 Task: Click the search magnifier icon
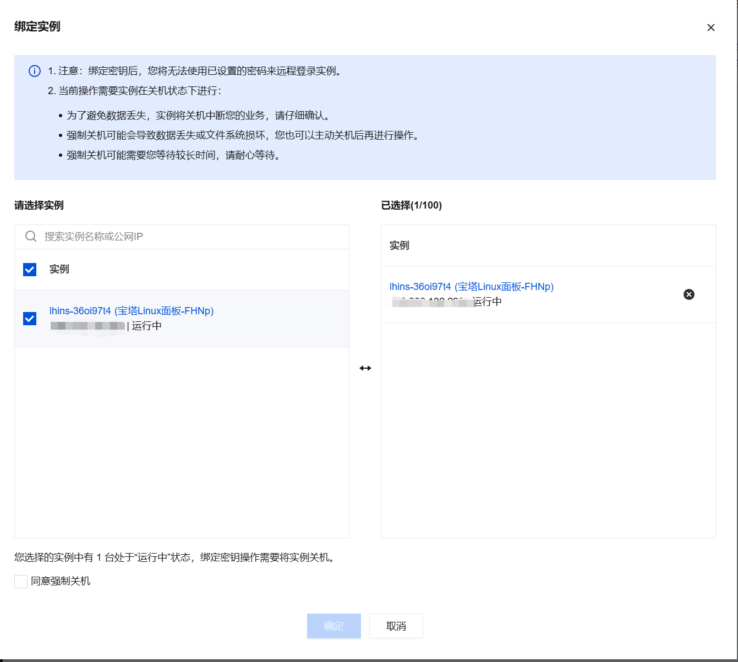pos(31,237)
